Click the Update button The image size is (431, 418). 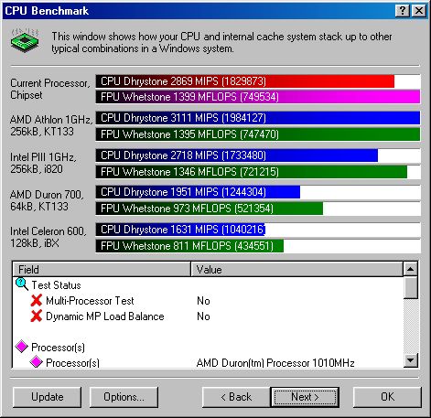48,397
